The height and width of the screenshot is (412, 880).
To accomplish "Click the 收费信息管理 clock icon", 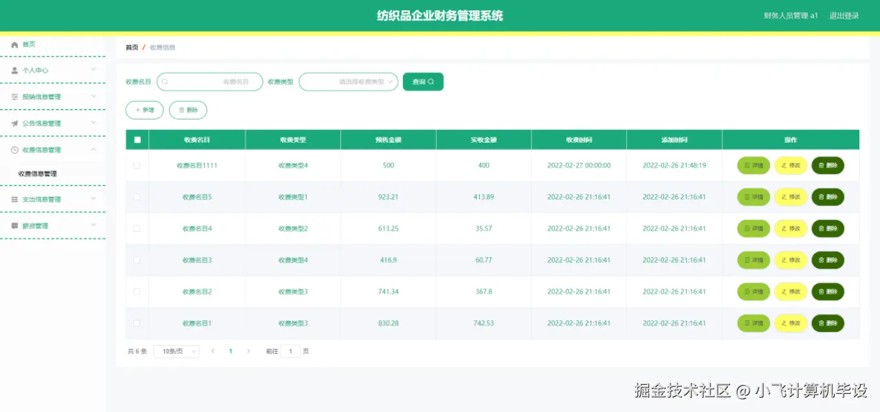I will [x=14, y=150].
